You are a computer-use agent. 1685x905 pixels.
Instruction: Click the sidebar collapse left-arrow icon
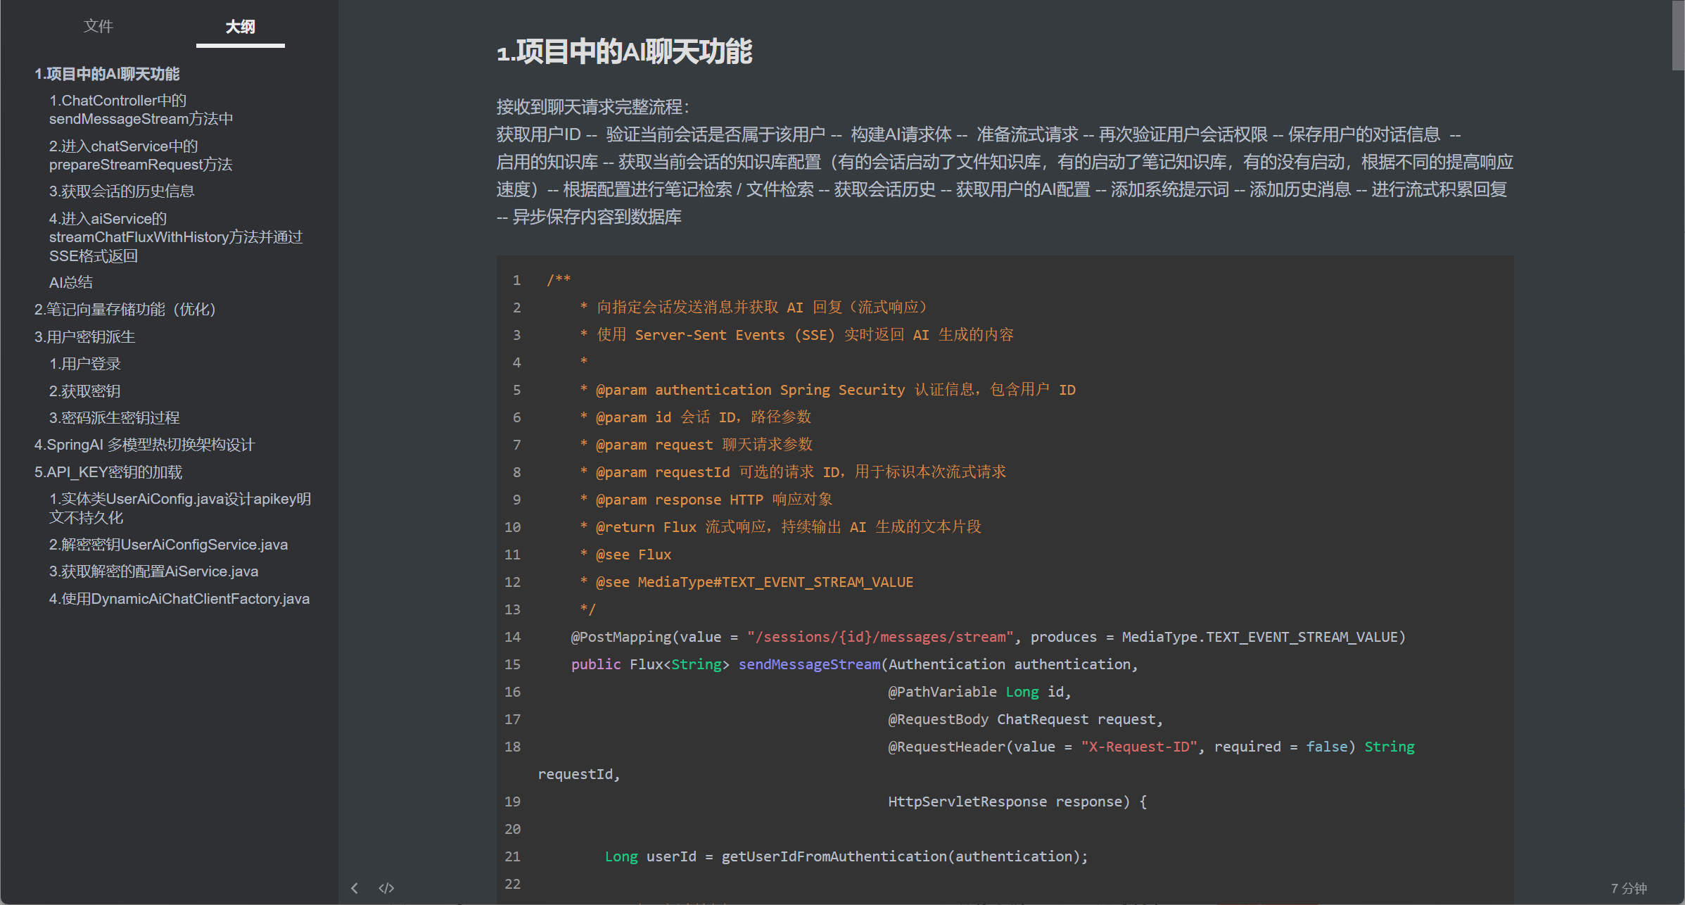coord(355,888)
